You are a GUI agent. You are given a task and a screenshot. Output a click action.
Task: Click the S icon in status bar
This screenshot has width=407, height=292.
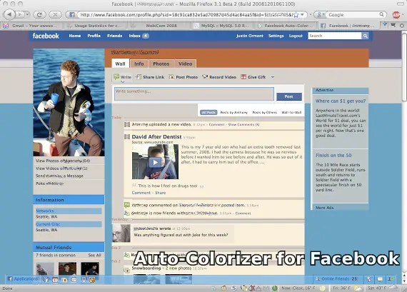click(x=234, y=288)
